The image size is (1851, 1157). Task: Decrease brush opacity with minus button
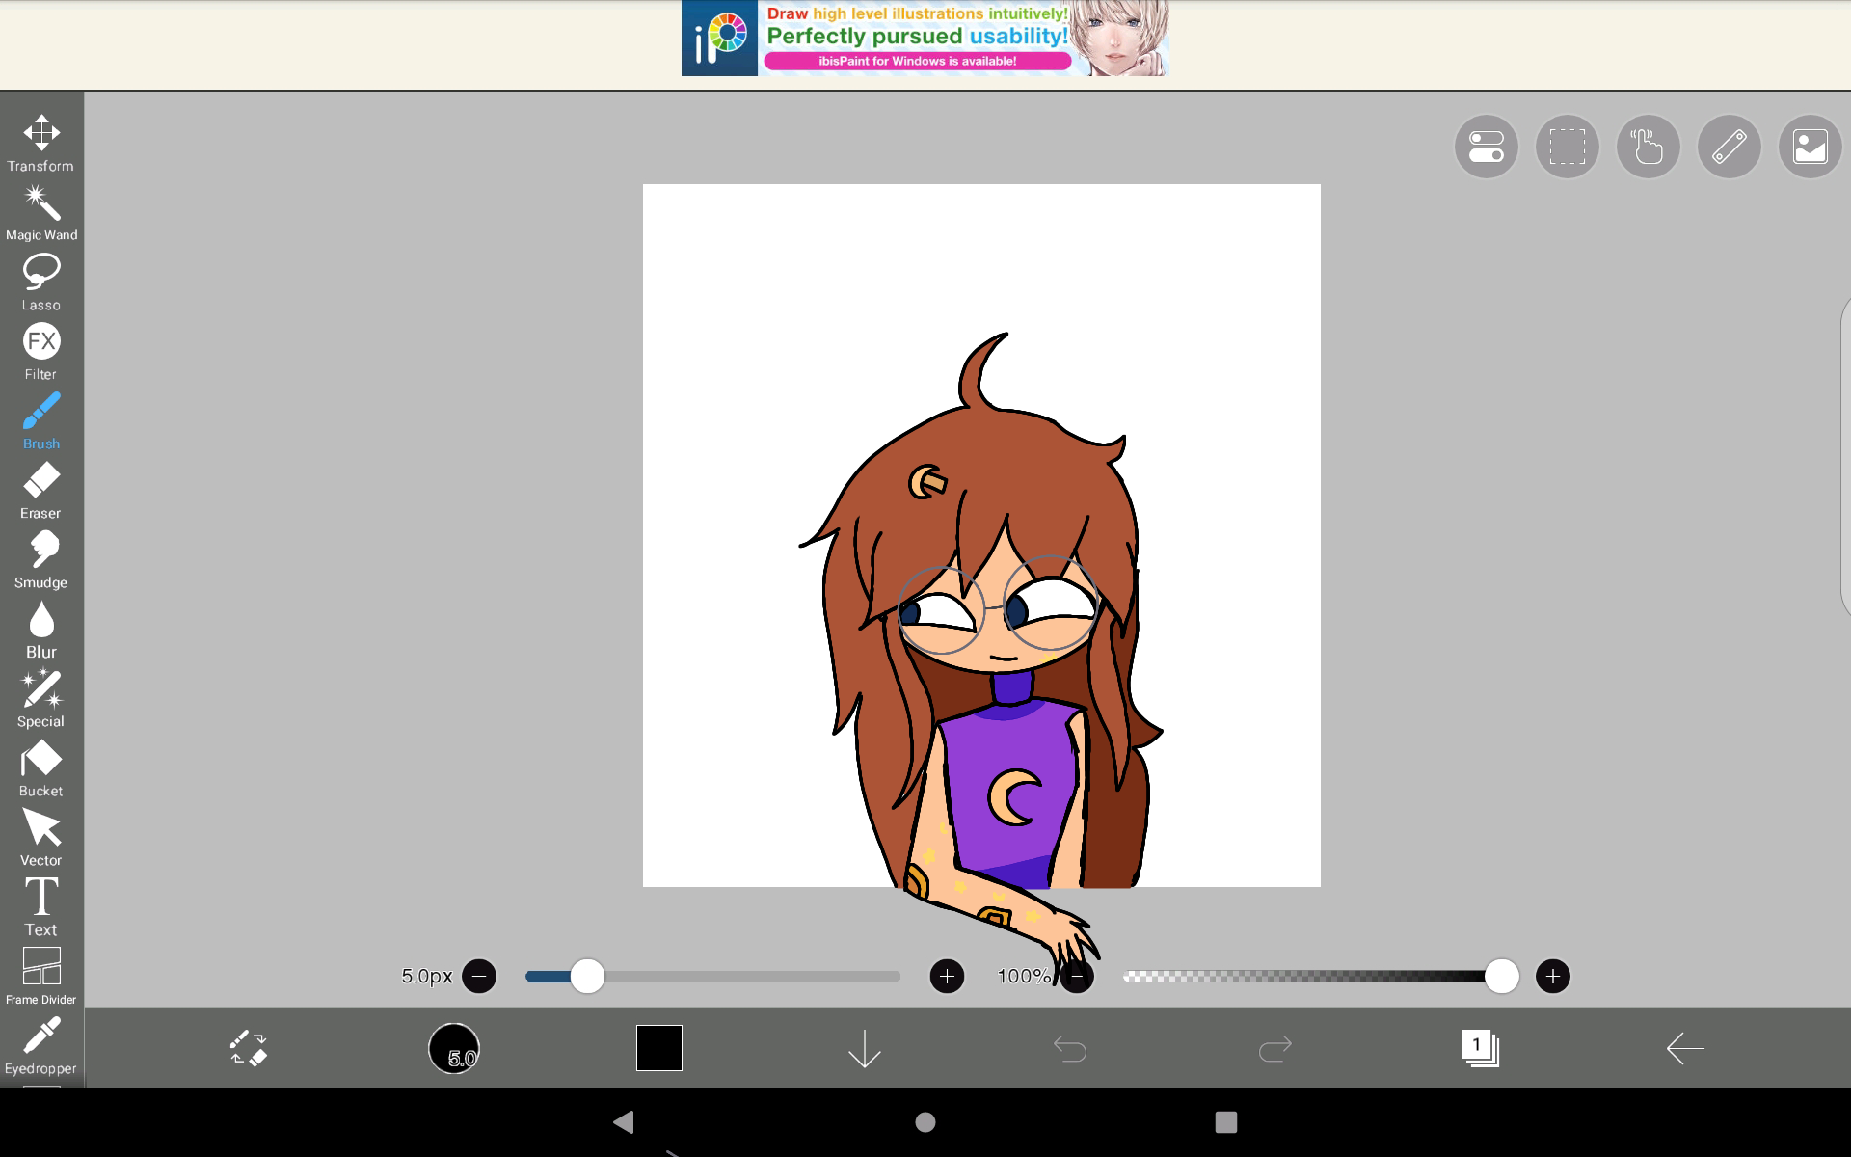pyautogui.click(x=1077, y=977)
